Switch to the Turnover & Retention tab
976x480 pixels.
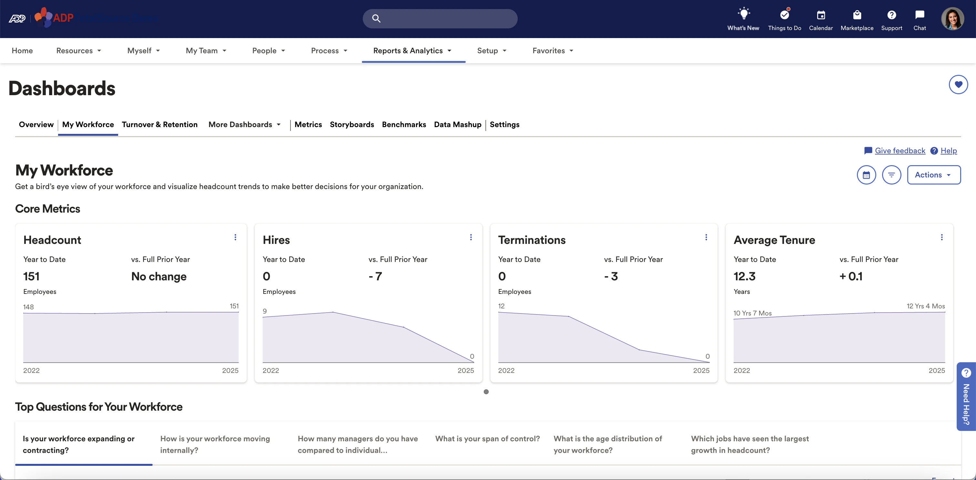point(159,125)
